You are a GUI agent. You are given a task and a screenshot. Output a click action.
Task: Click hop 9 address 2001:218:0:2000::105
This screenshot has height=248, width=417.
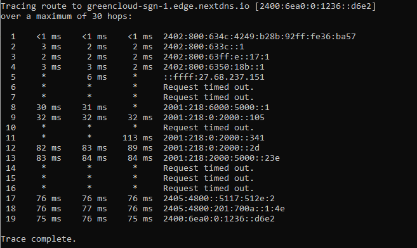pyautogui.click(x=213, y=118)
